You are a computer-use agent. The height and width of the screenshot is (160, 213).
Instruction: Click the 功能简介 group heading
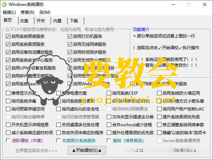click(x=141, y=29)
